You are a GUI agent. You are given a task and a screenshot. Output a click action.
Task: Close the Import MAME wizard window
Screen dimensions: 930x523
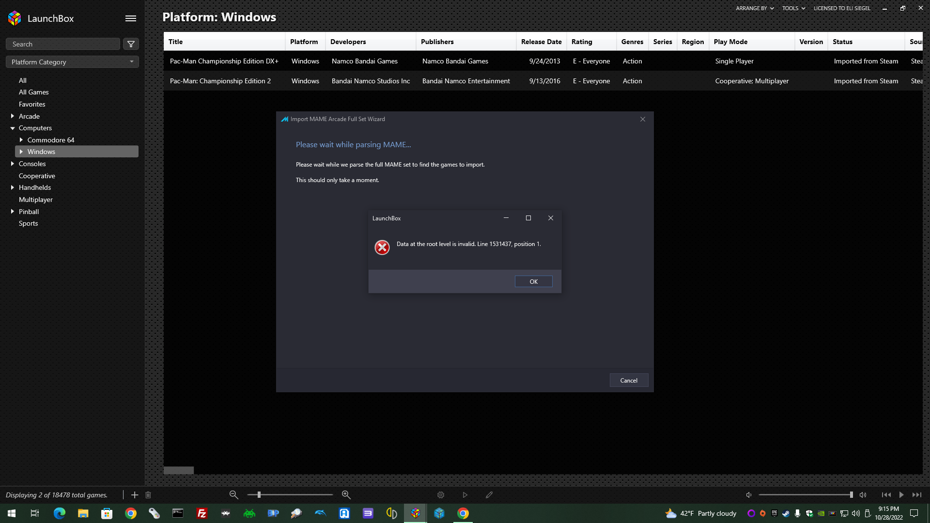(x=643, y=119)
